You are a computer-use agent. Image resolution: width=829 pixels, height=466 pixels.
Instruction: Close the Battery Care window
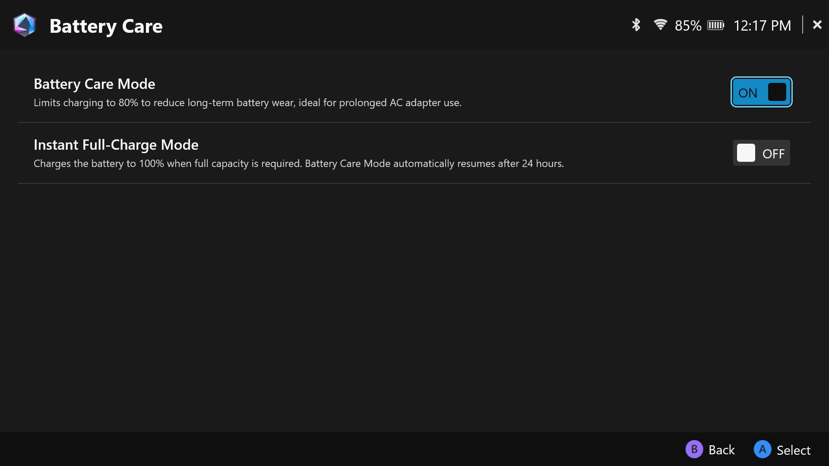(x=817, y=25)
